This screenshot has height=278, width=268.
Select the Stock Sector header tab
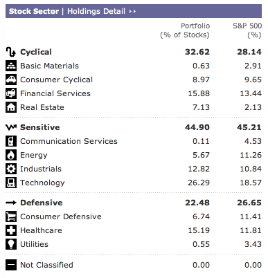pyautogui.click(x=34, y=11)
